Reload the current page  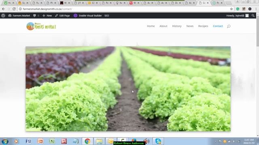[14, 9]
